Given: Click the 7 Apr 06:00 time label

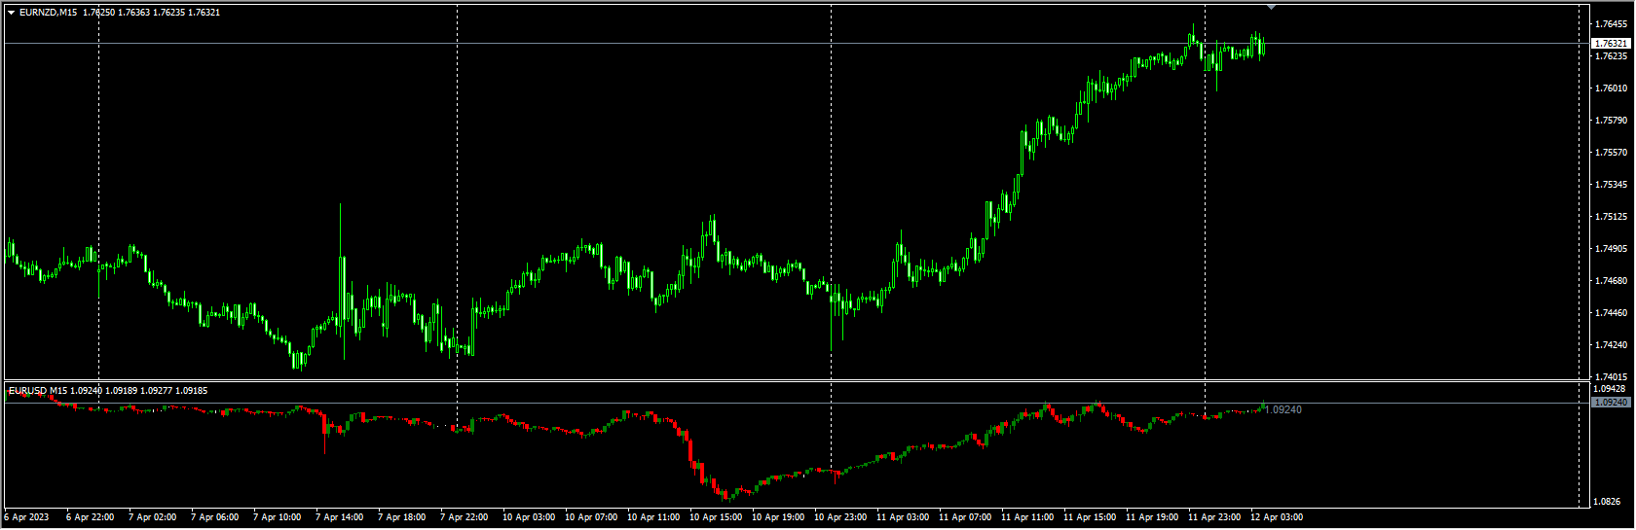Looking at the screenshot, I should point(214,517).
